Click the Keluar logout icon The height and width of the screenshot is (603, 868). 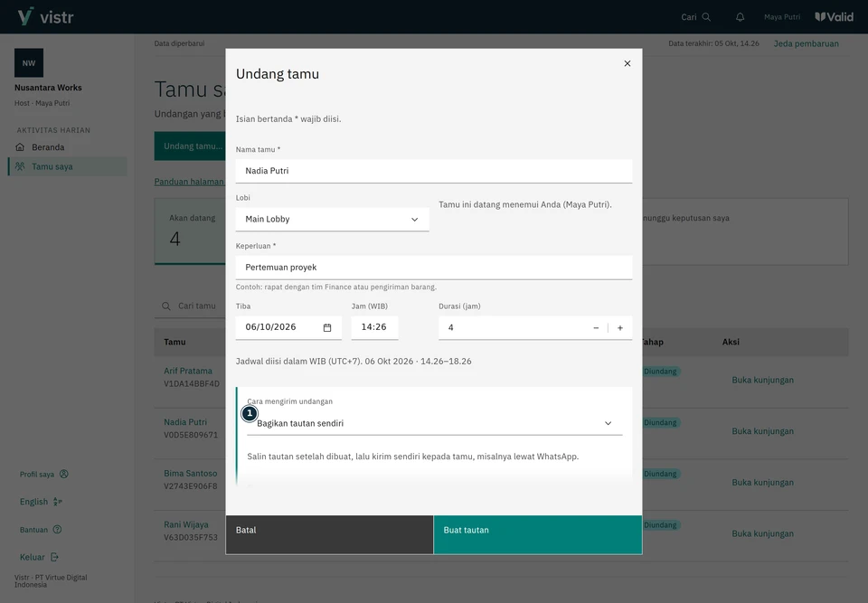pos(54,557)
